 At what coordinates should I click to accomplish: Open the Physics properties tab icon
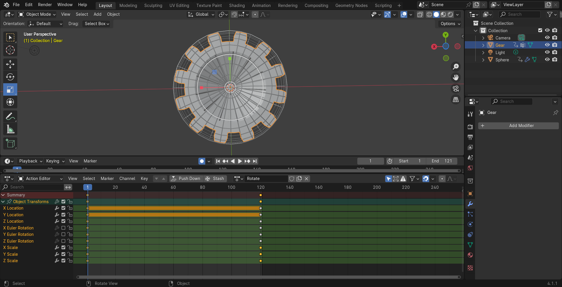470,224
